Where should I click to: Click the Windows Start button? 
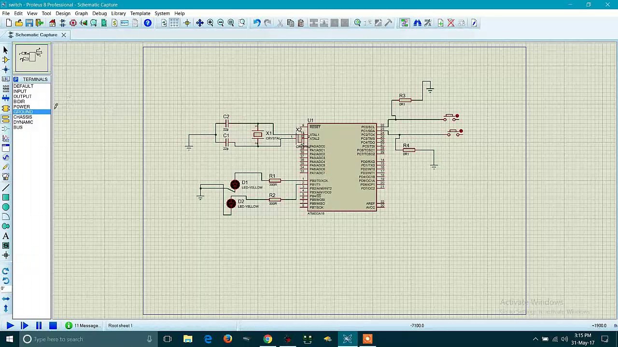10,339
